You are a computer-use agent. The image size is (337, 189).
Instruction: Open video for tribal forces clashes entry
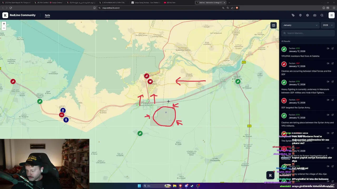[328, 63]
